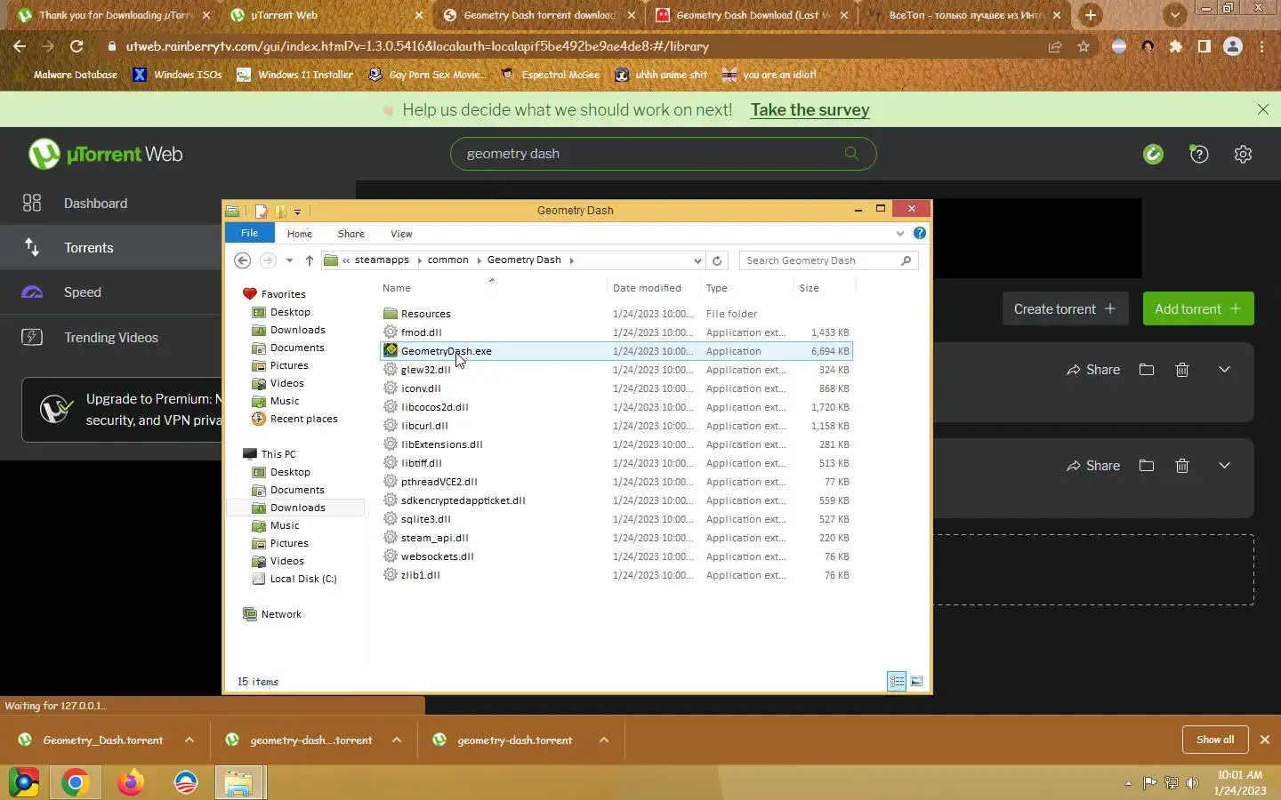Screen dimensions: 1281x800
Task: Open the Home ribbon tab in Explorer
Action: pyautogui.click(x=300, y=234)
